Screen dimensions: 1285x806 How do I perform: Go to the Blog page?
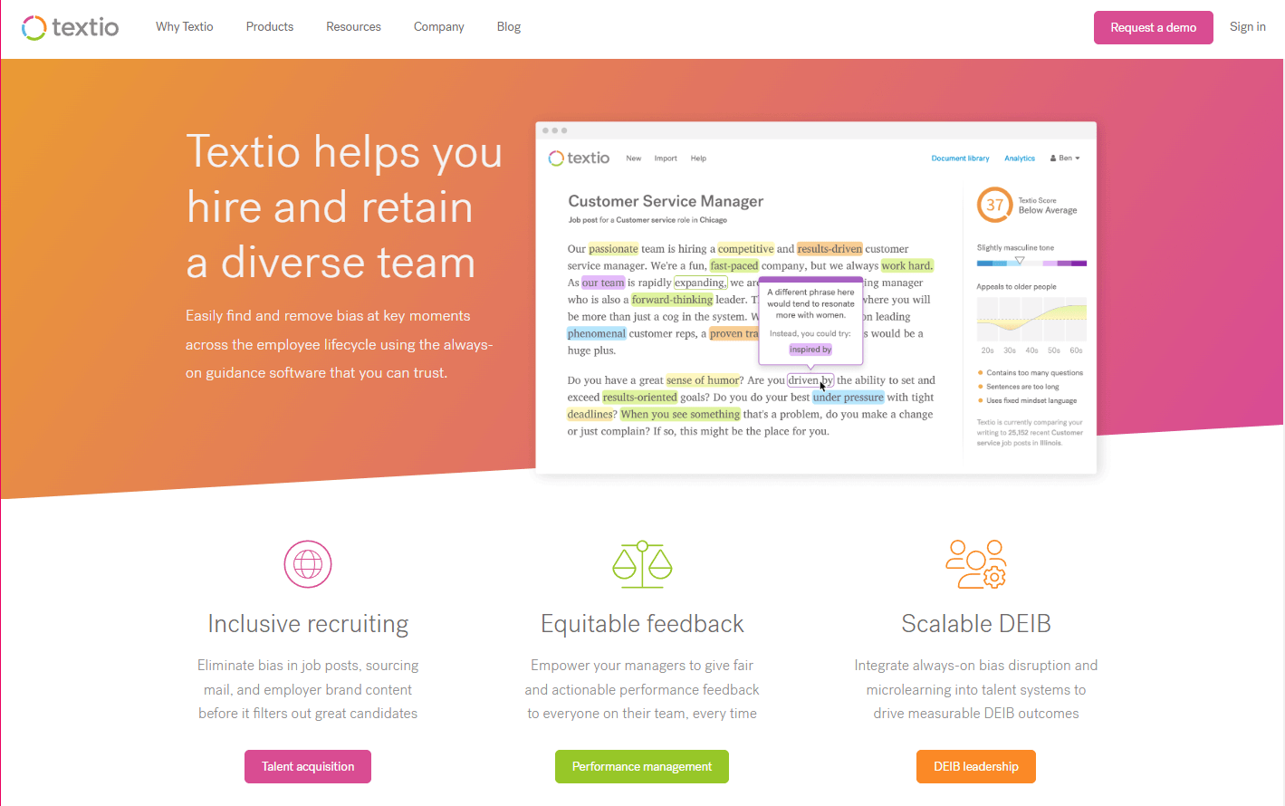509,27
